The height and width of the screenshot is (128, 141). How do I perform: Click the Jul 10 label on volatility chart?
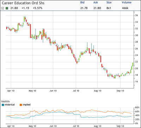pyautogui.click(x=76, y=126)
